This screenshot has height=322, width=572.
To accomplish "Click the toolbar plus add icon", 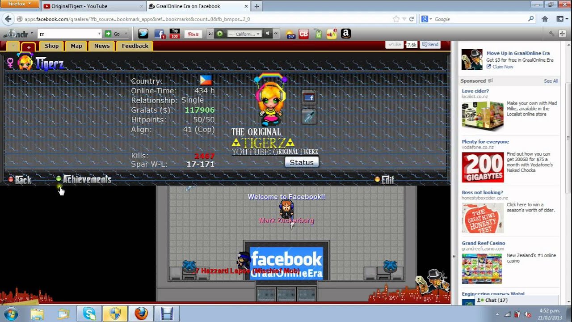I will (x=562, y=34).
